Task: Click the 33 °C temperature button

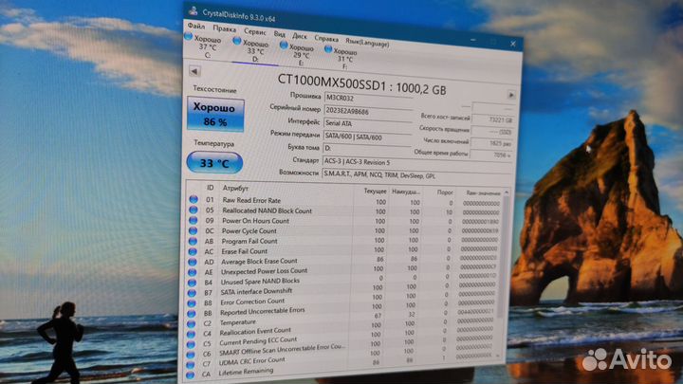Action: point(214,163)
